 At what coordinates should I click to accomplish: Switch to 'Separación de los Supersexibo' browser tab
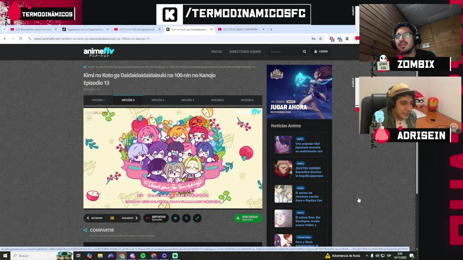tap(85, 29)
